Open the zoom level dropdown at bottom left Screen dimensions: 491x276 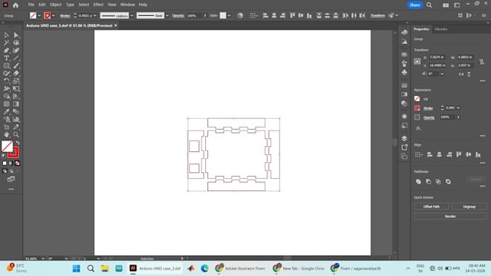point(43,259)
